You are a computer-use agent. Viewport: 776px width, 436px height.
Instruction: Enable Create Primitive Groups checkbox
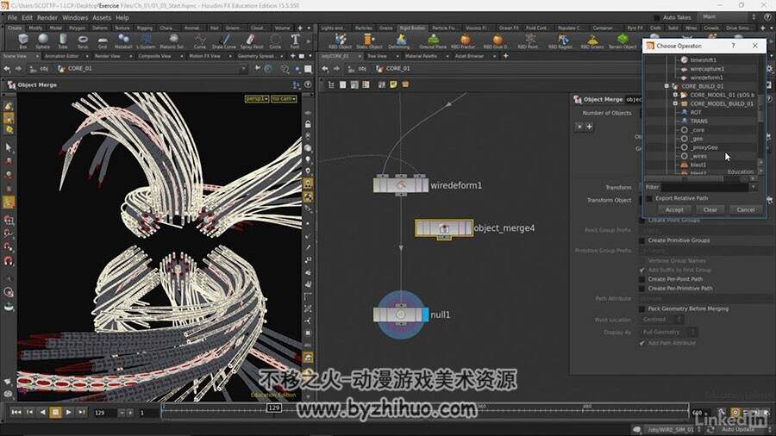click(641, 240)
